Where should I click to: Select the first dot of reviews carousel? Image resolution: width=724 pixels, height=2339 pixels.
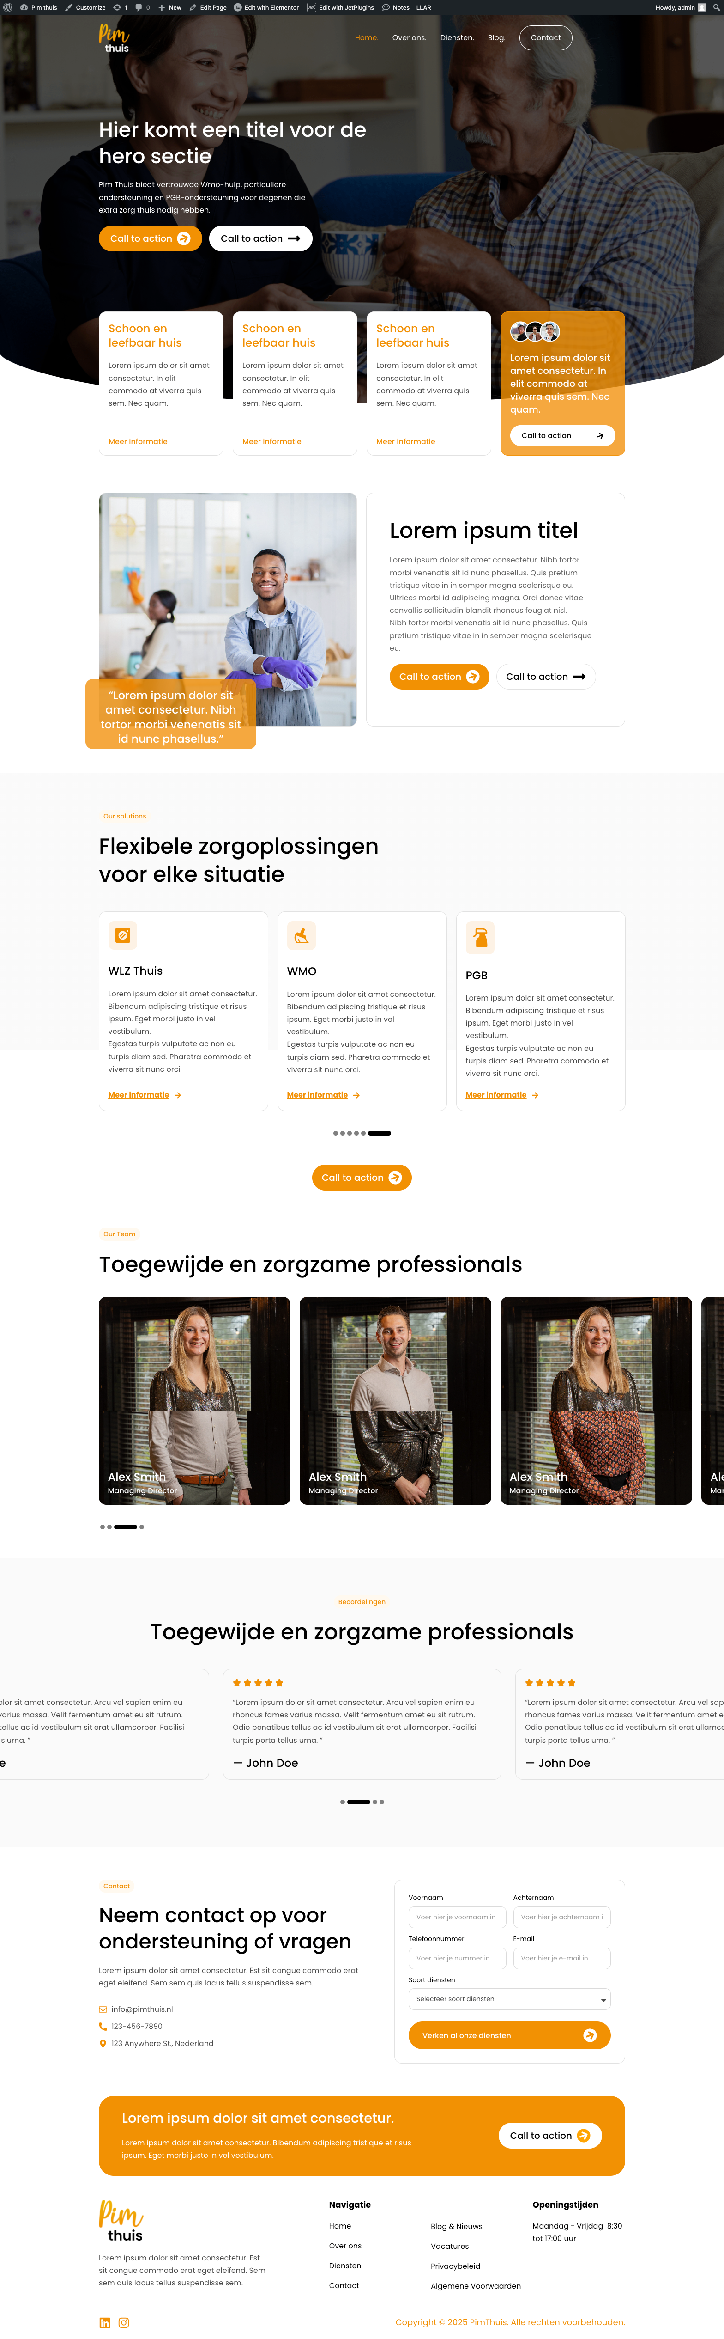[x=342, y=1802]
